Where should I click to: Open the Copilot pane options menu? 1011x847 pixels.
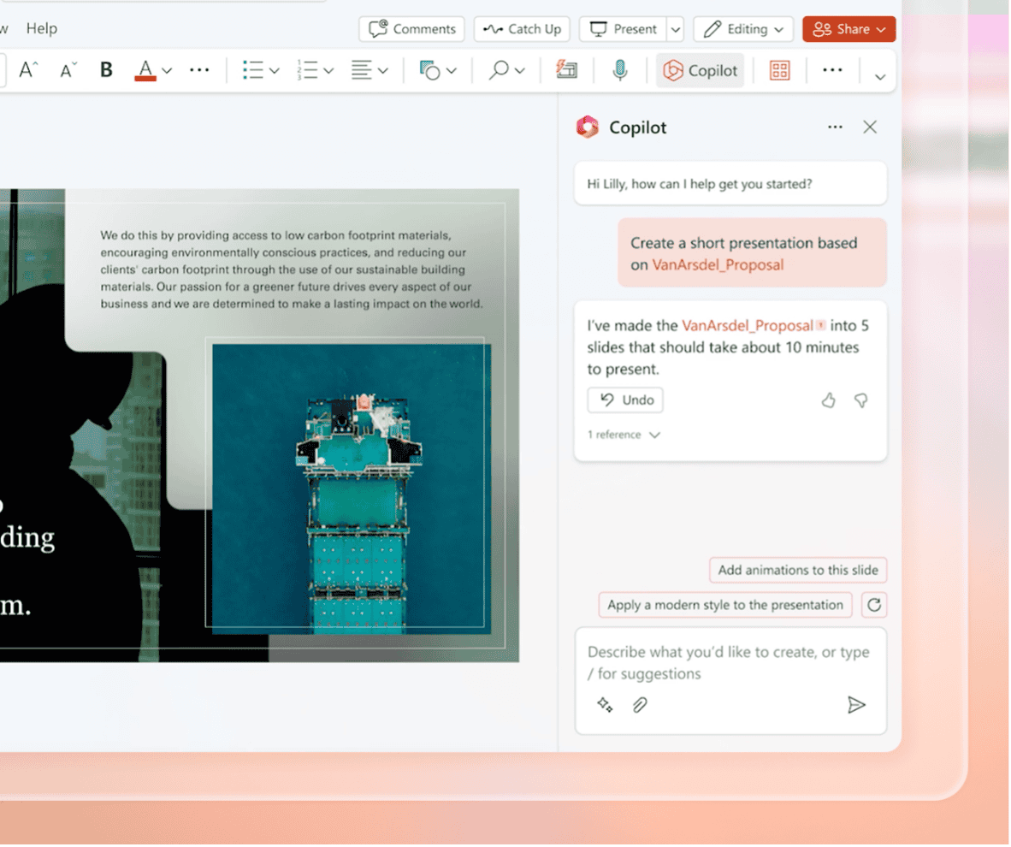[x=834, y=127]
